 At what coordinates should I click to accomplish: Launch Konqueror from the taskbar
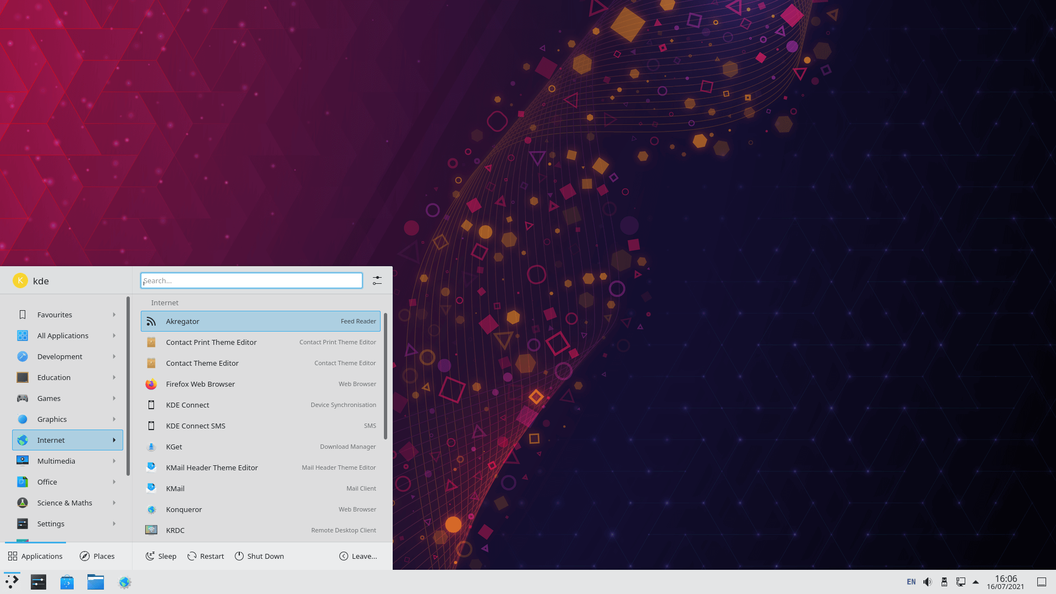click(x=125, y=582)
